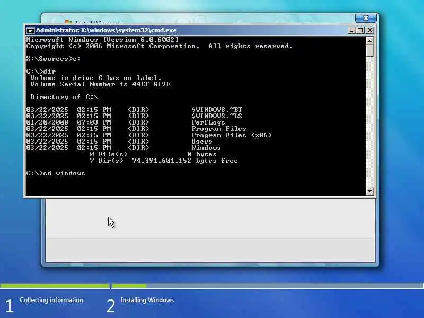Viewport: 424px width, 318px height.
Task: Click the 'cd windows' command line
Action: click(56, 173)
